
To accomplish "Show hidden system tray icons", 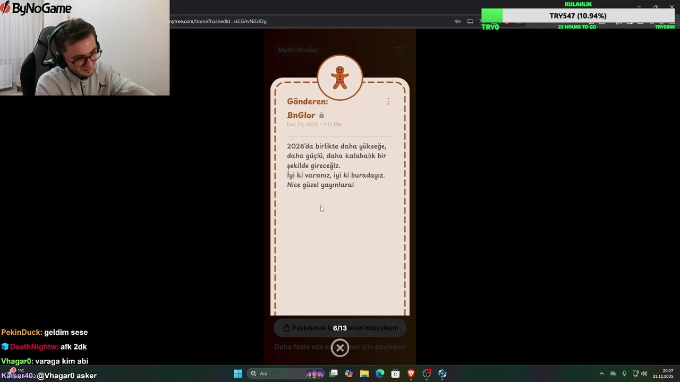I will point(601,374).
